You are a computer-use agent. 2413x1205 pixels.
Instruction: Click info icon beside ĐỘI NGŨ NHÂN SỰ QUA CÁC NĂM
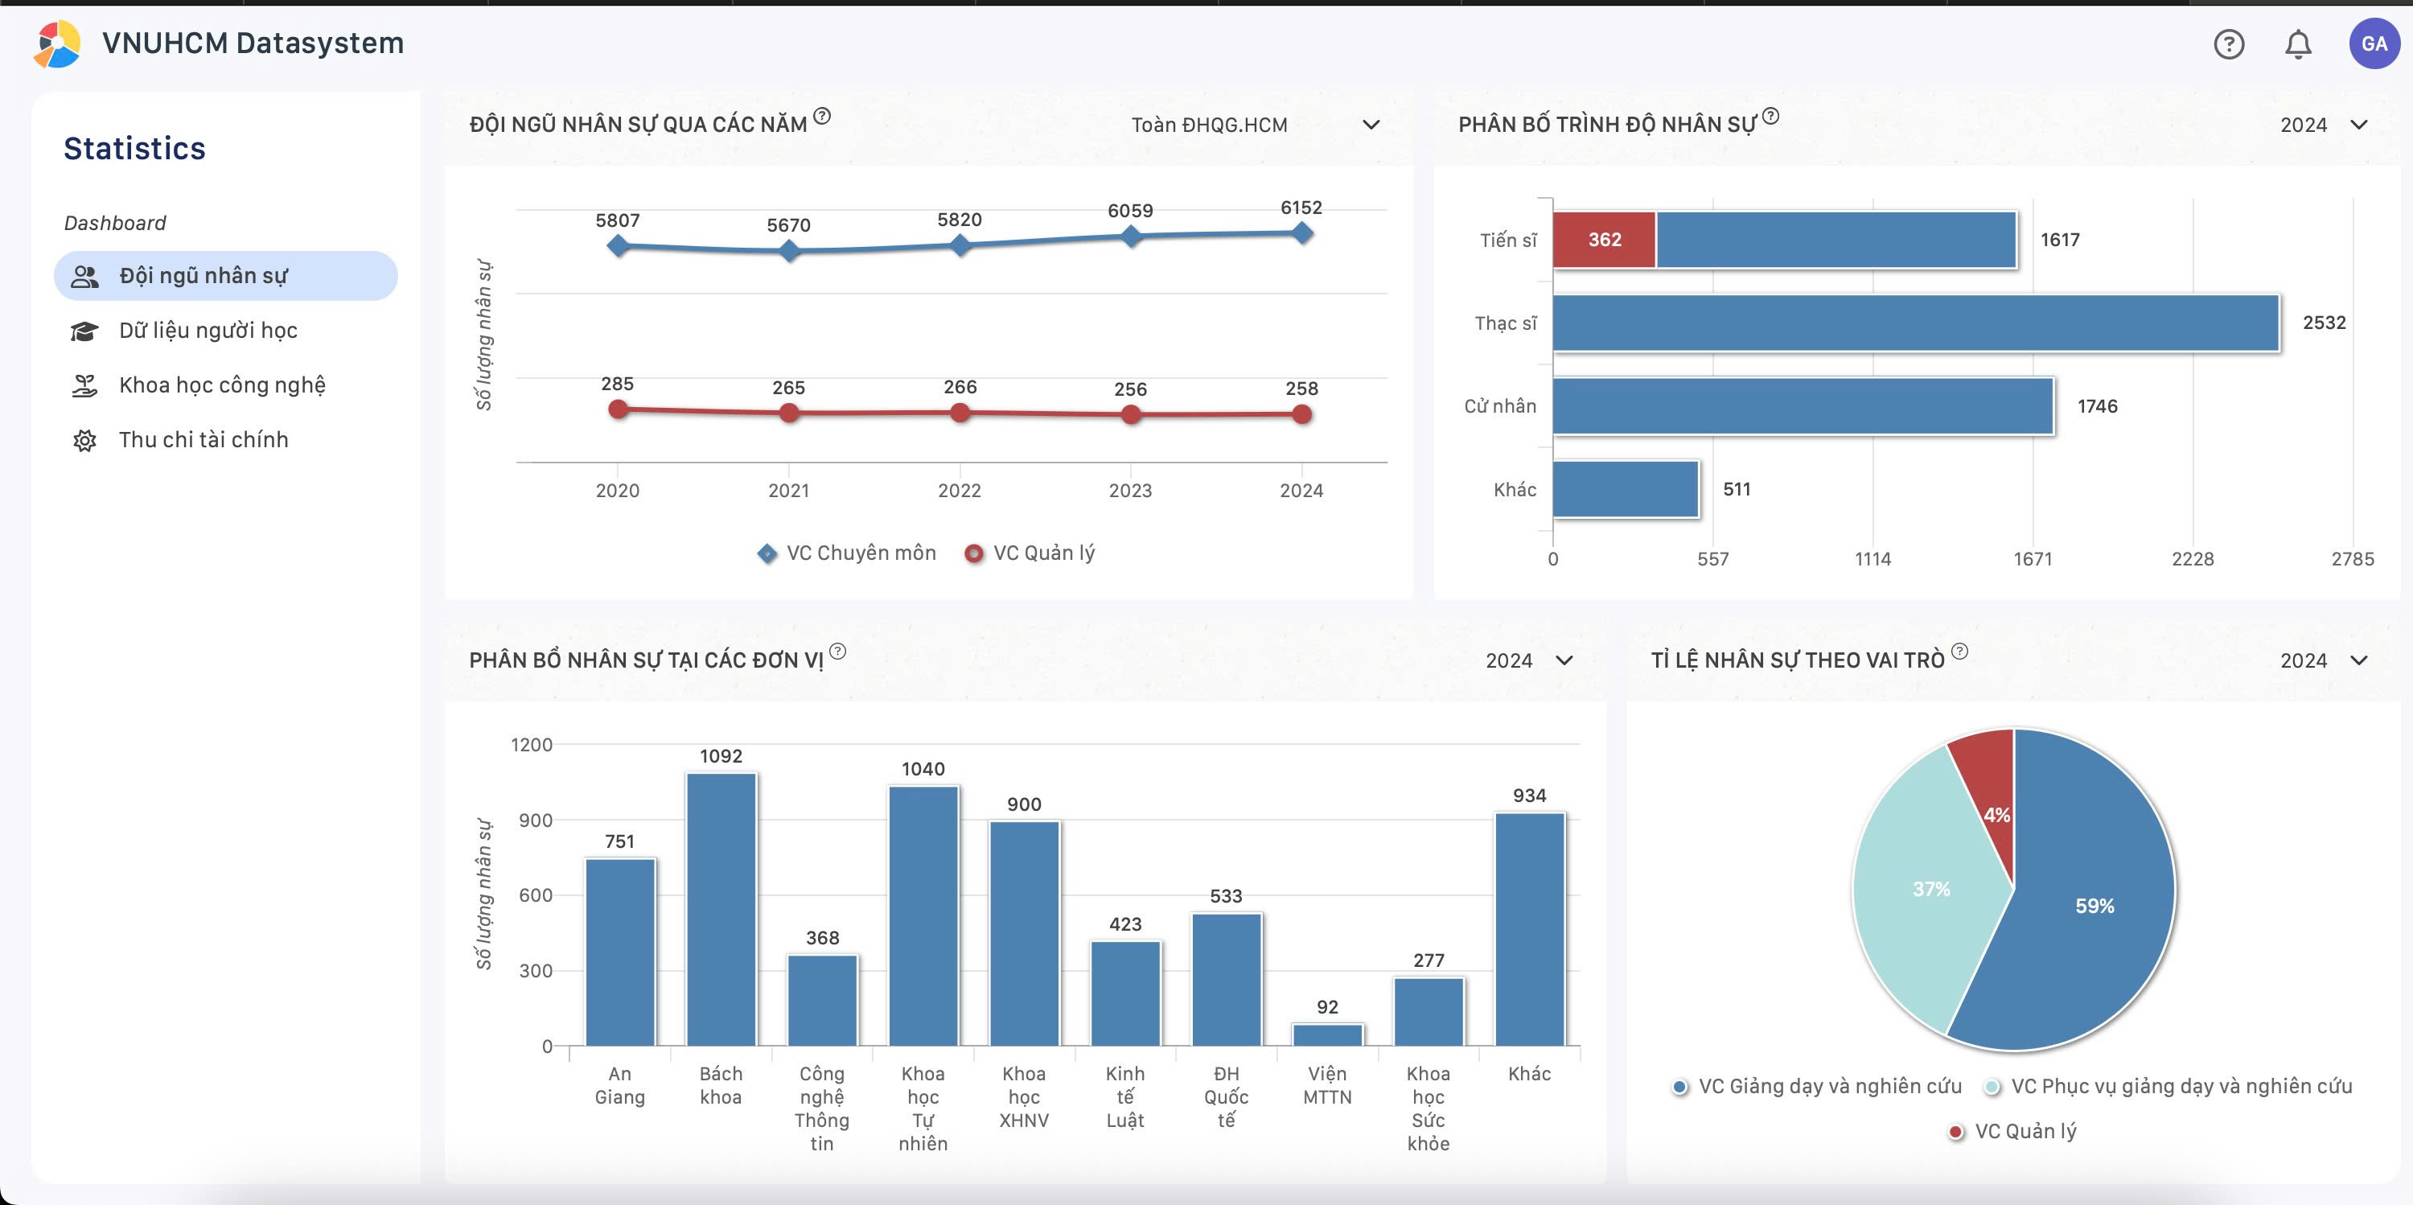pos(821,116)
